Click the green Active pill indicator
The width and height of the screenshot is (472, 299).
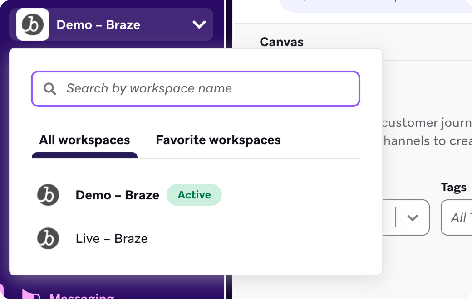point(194,195)
